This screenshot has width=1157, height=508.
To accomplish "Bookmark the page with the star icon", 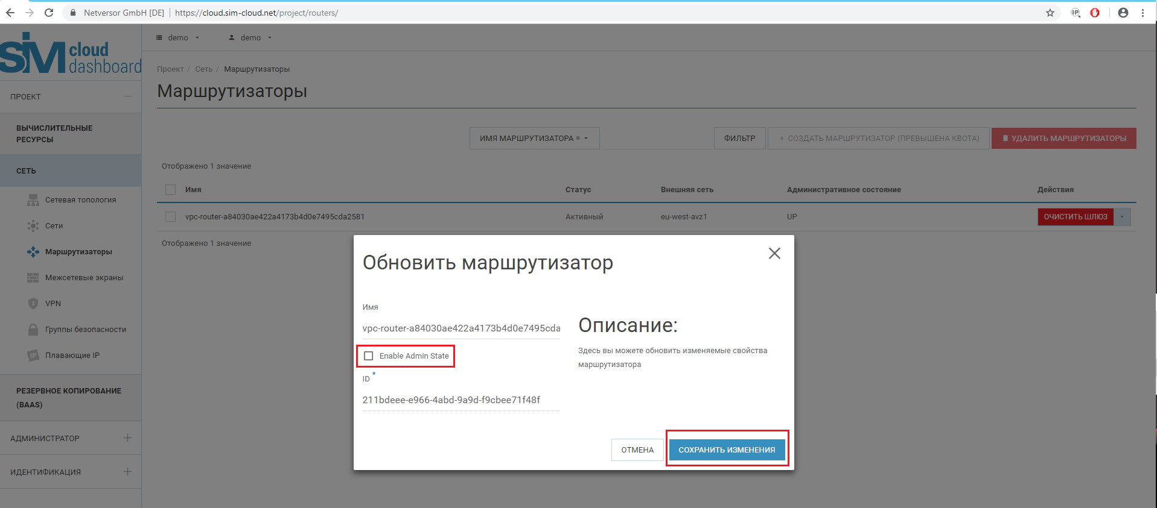I will [x=1050, y=13].
